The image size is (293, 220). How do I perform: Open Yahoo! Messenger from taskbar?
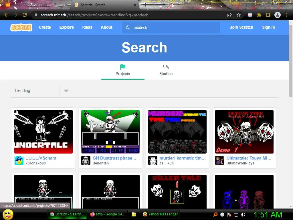[160, 214]
